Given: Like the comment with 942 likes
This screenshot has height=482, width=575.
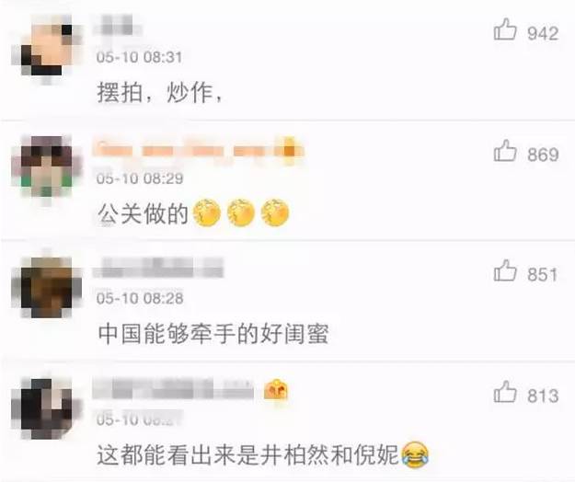Looking at the screenshot, I should 505,29.
